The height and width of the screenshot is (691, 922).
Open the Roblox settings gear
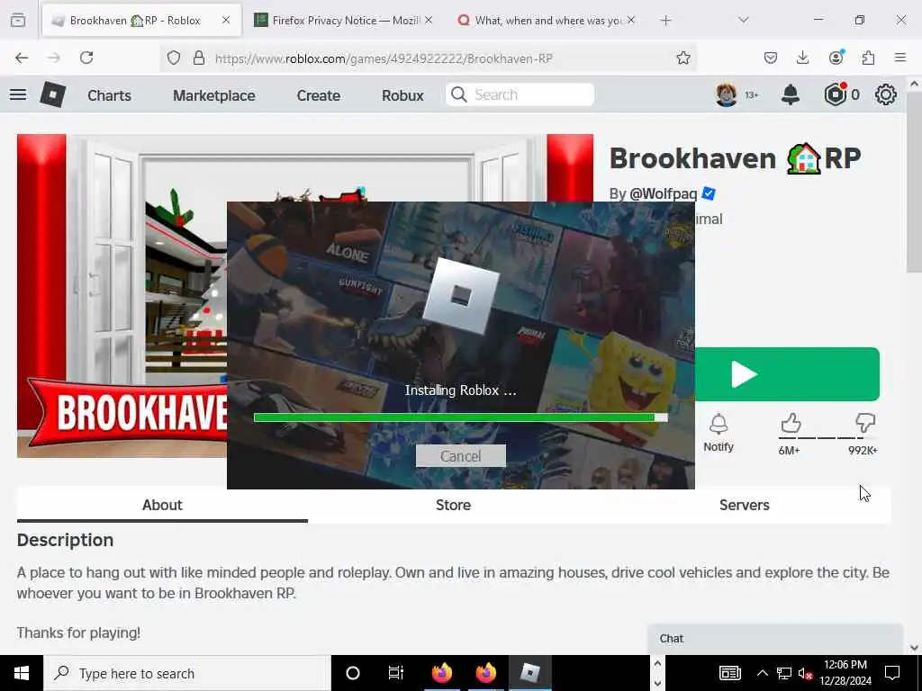886,94
